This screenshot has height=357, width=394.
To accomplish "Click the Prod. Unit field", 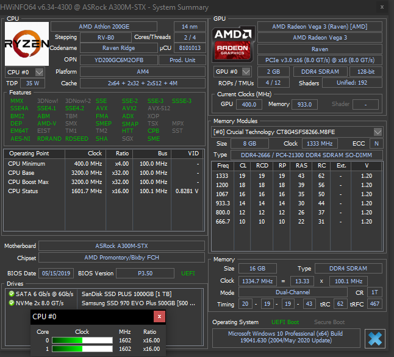I will coord(182,60).
